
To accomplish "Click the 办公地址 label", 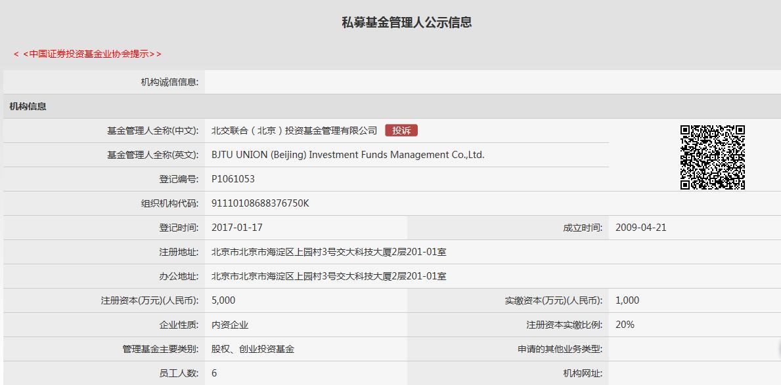I will 179,276.
